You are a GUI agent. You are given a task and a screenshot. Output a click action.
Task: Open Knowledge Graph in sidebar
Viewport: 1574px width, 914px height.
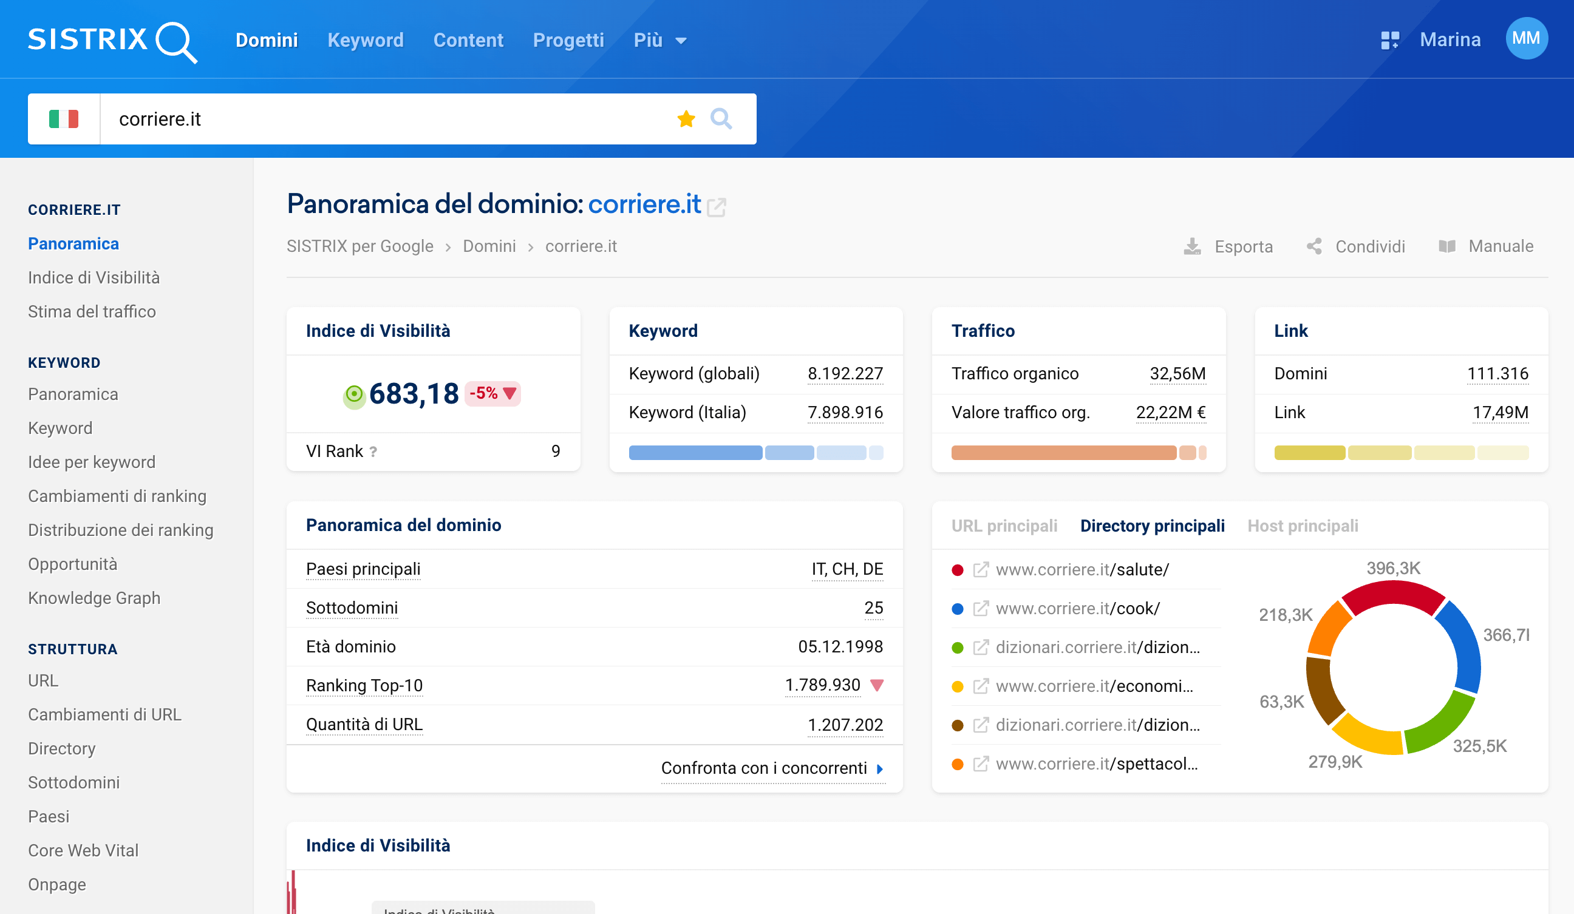(94, 598)
